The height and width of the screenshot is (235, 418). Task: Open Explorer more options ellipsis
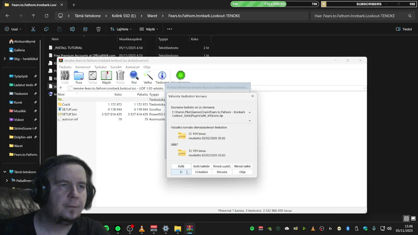[x=169, y=29]
